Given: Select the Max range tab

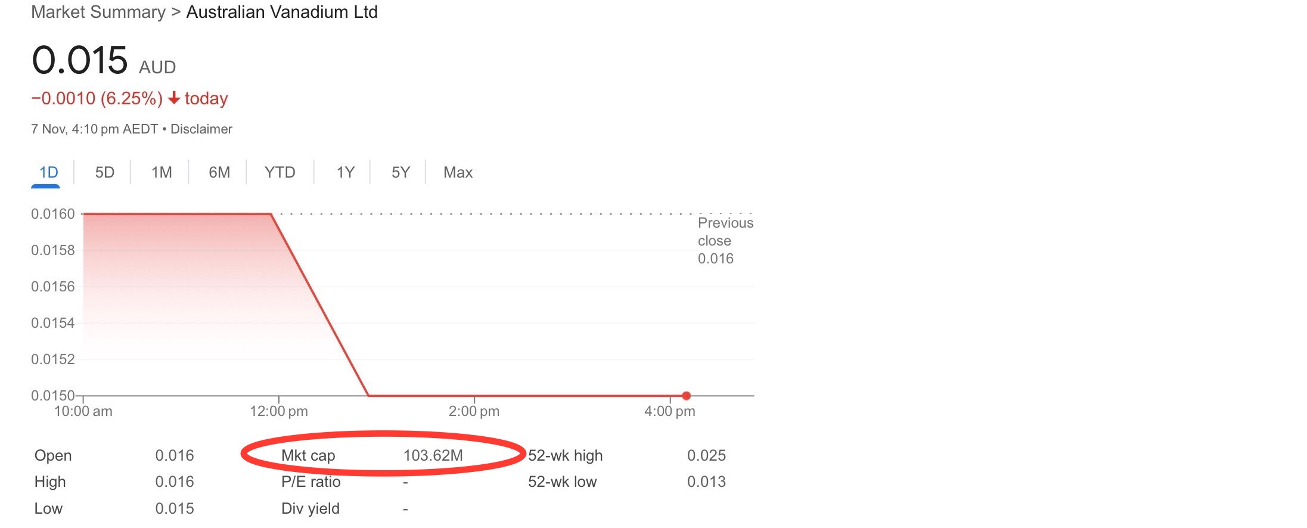Looking at the screenshot, I should click(458, 173).
